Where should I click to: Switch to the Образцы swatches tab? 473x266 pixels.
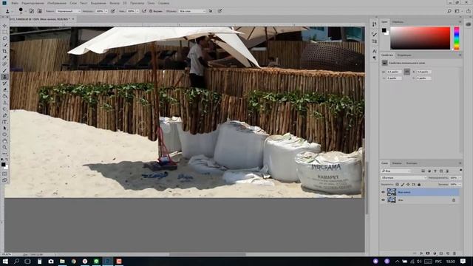(398, 22)
